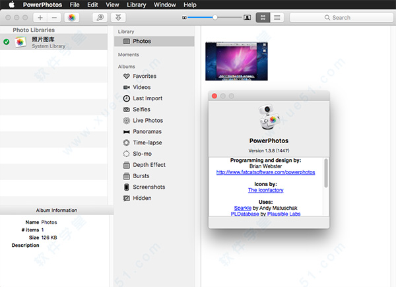The image size is (396, 287).
Task: Click the About window credits scrollbar
Action: (x=326, y=173)
